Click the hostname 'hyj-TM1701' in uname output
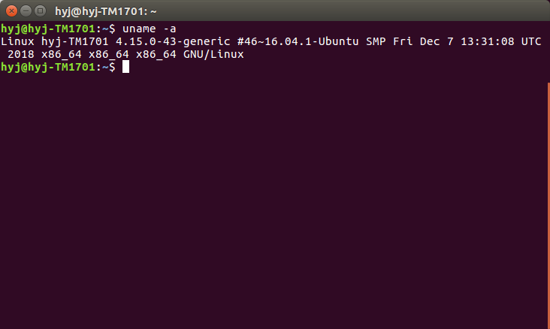Screen dimensions: 550x329 (x=73, y=42)
